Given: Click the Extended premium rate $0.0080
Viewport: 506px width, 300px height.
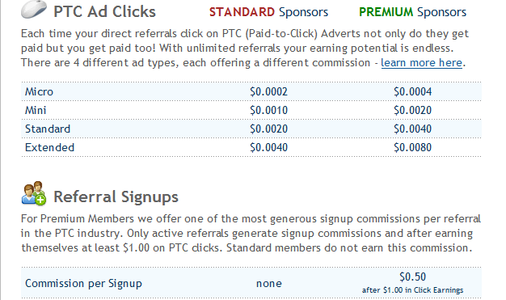Looking at the screenshot, I should point(412,148).
